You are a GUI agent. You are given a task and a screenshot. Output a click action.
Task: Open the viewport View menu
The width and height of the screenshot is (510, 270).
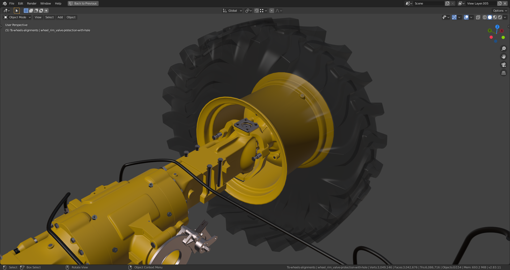[x=38, y=17]
